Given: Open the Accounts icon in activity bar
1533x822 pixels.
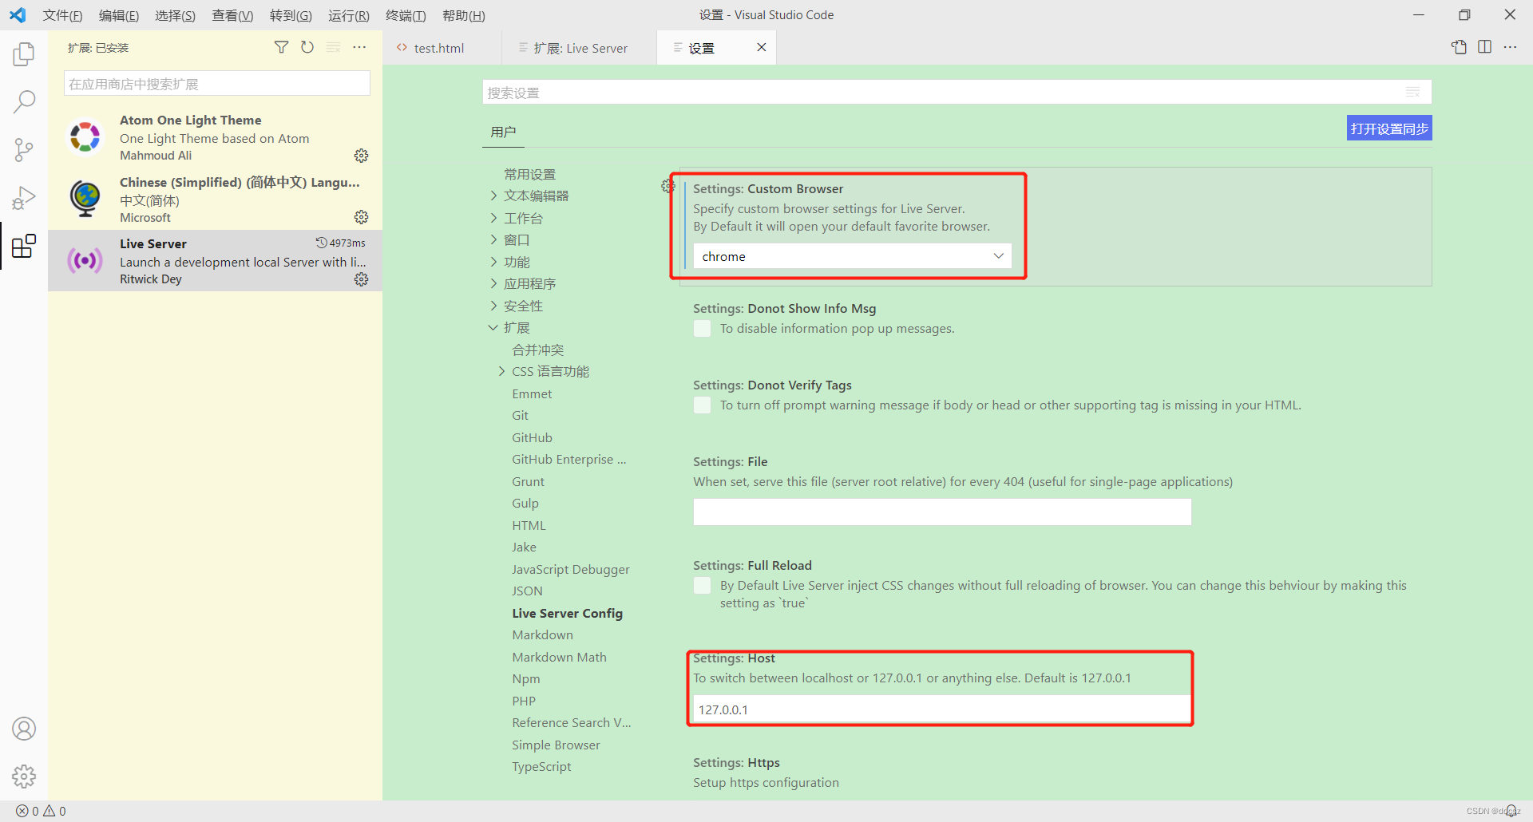Looking at the screenshot, I should pos(24,729).
